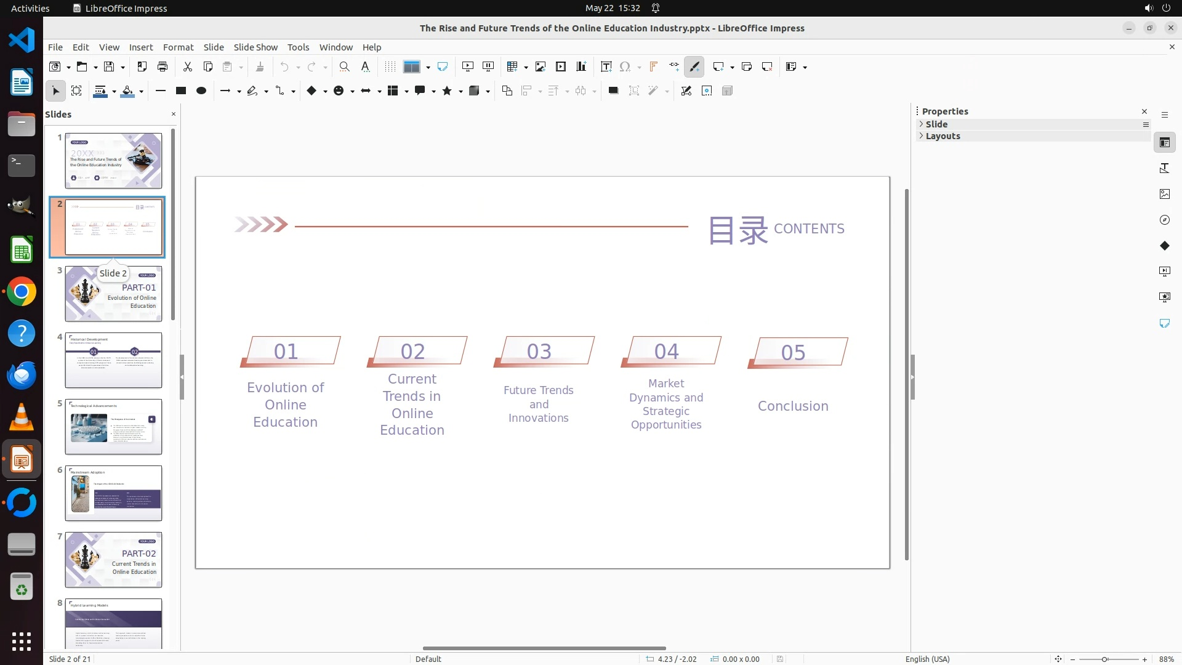Open sidebar Gallery icon
The height and width of the screenshot is (665, 1182).
tap(1164, 194)
